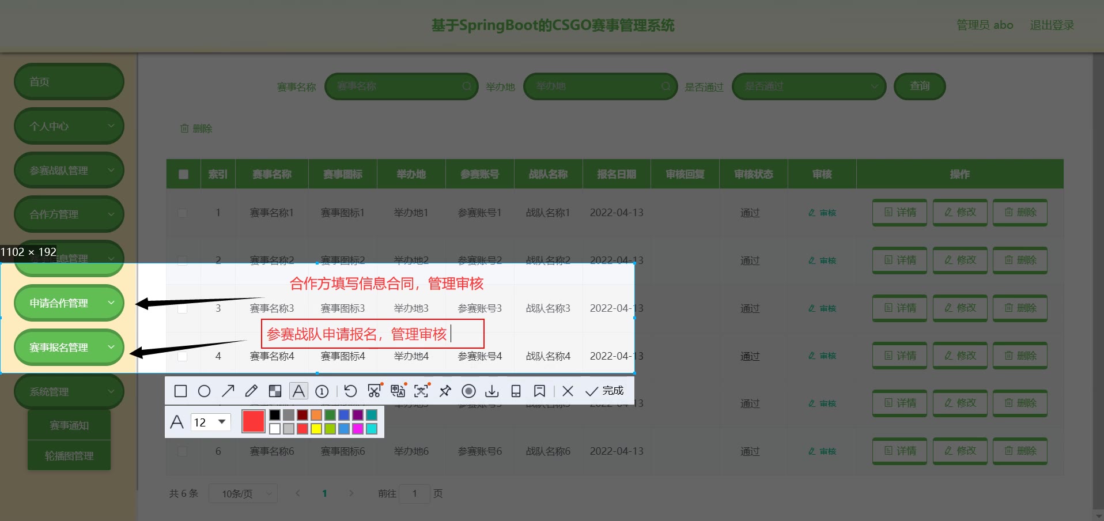This screenshot has height=521, width=1104.
Task: Check the checkbox for row 1
Action: 183,213
